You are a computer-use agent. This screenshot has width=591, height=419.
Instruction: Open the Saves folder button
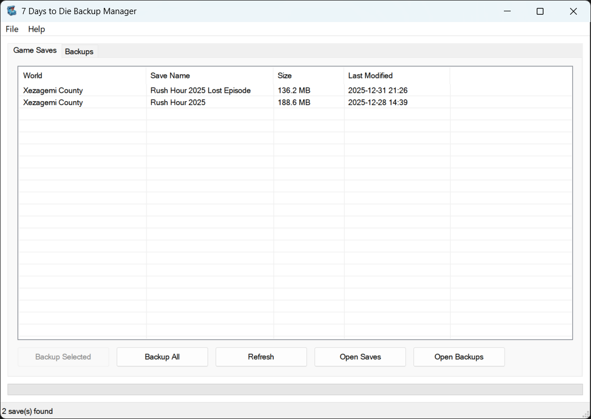pos(360,357)
